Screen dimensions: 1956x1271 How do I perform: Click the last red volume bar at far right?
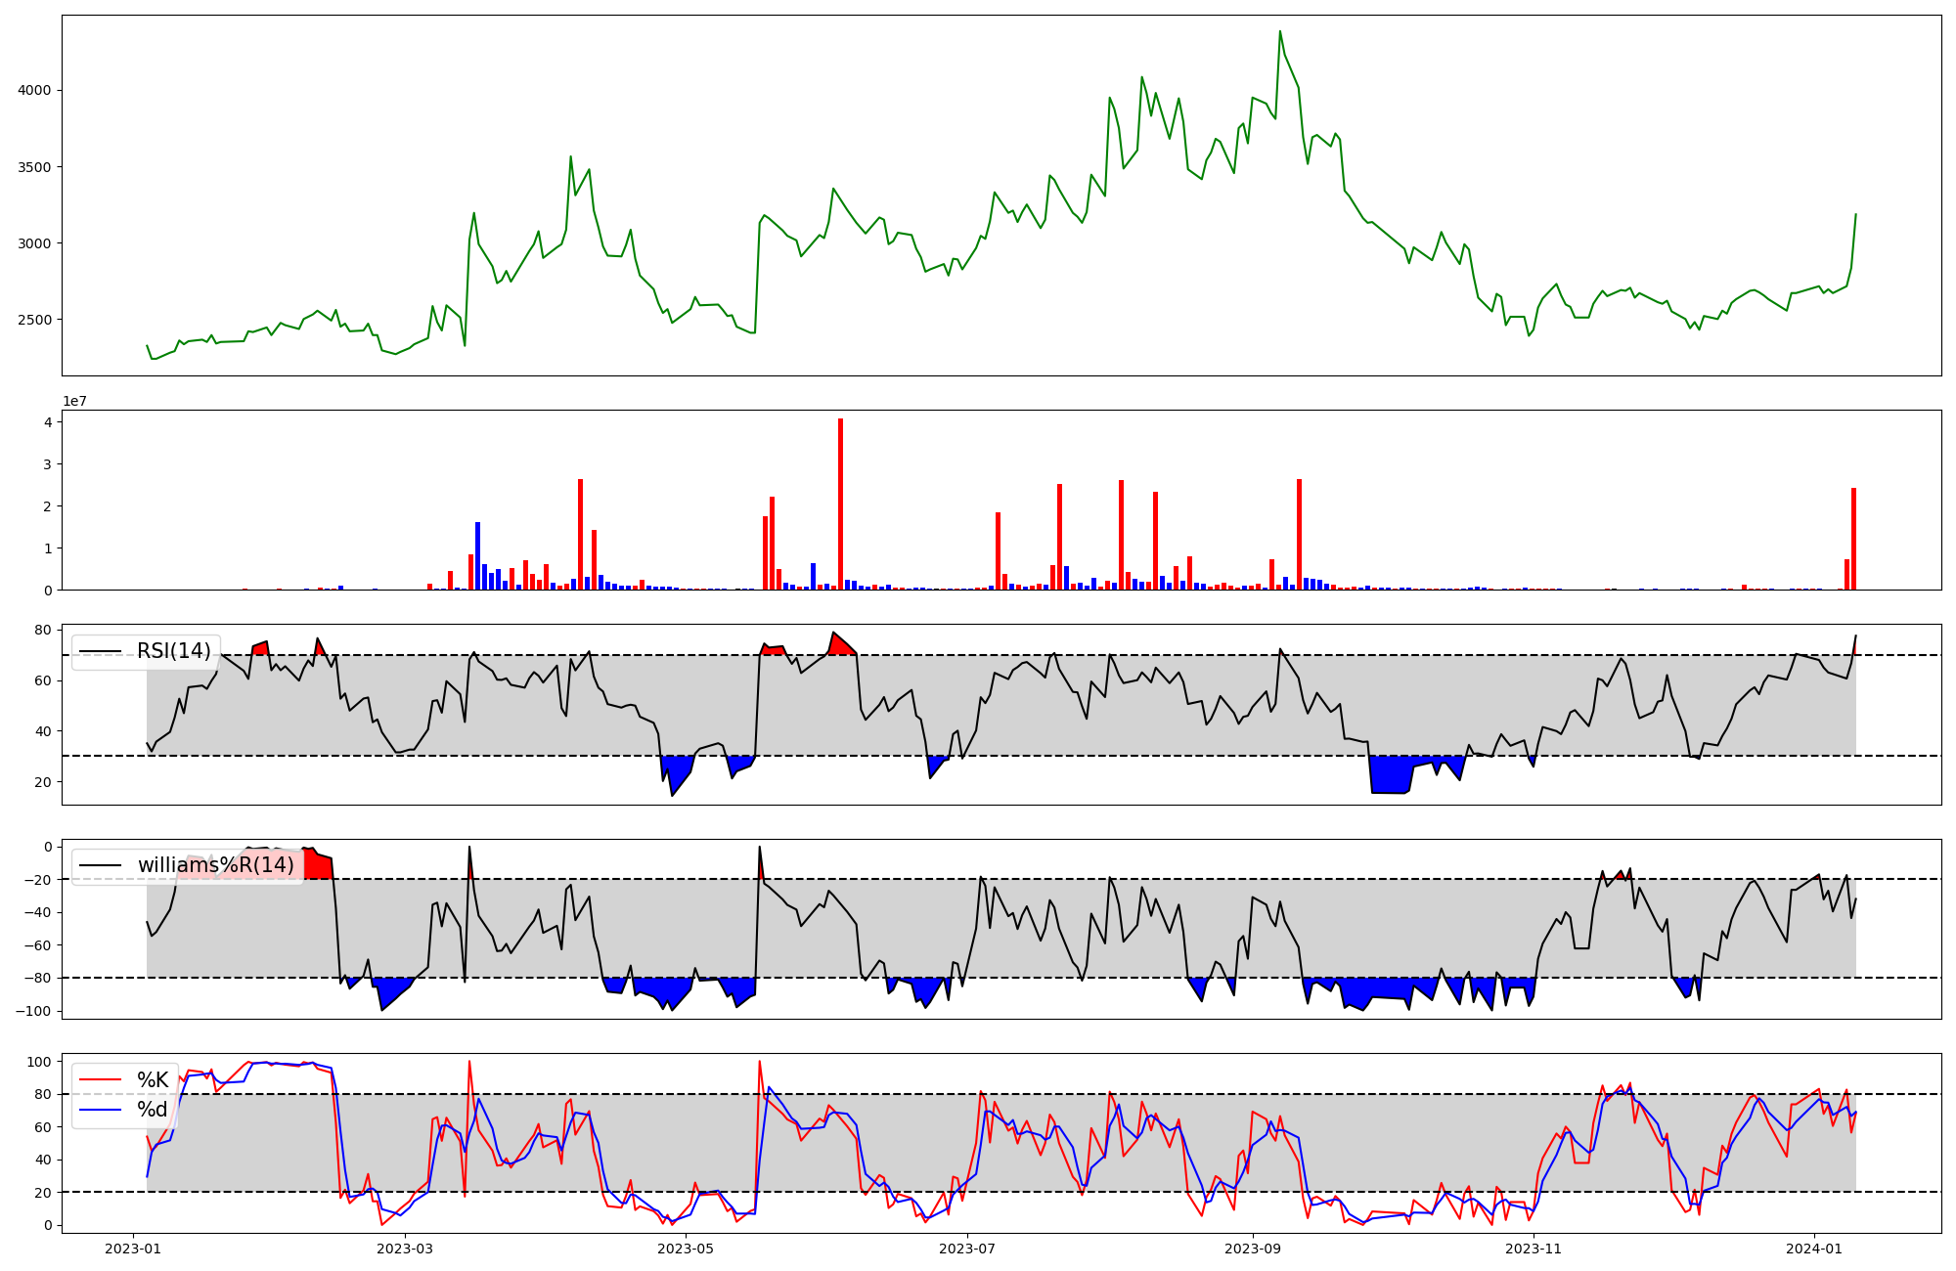[1853, 538]
